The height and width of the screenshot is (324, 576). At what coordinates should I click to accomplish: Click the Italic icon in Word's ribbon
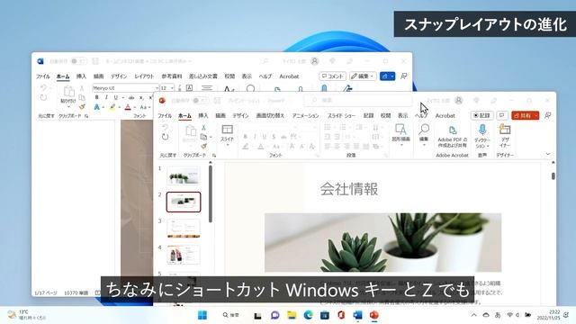(106, 97)
